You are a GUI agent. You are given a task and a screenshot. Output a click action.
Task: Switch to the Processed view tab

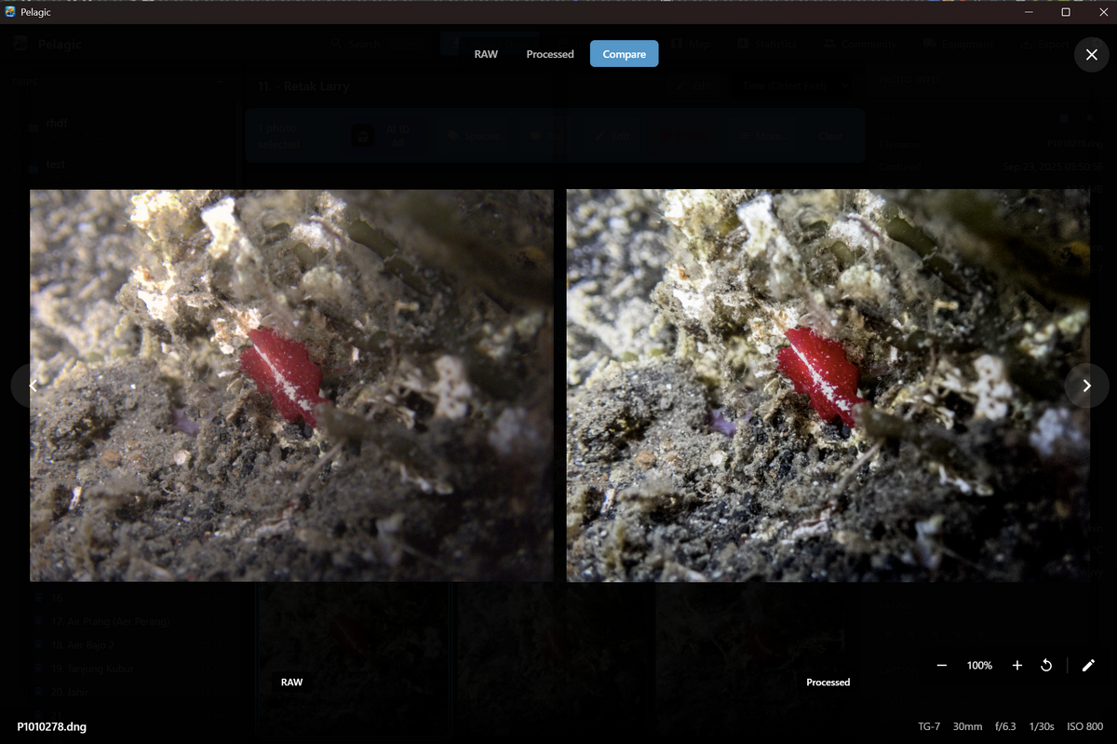pyautogui.click(x=550, y=54)
